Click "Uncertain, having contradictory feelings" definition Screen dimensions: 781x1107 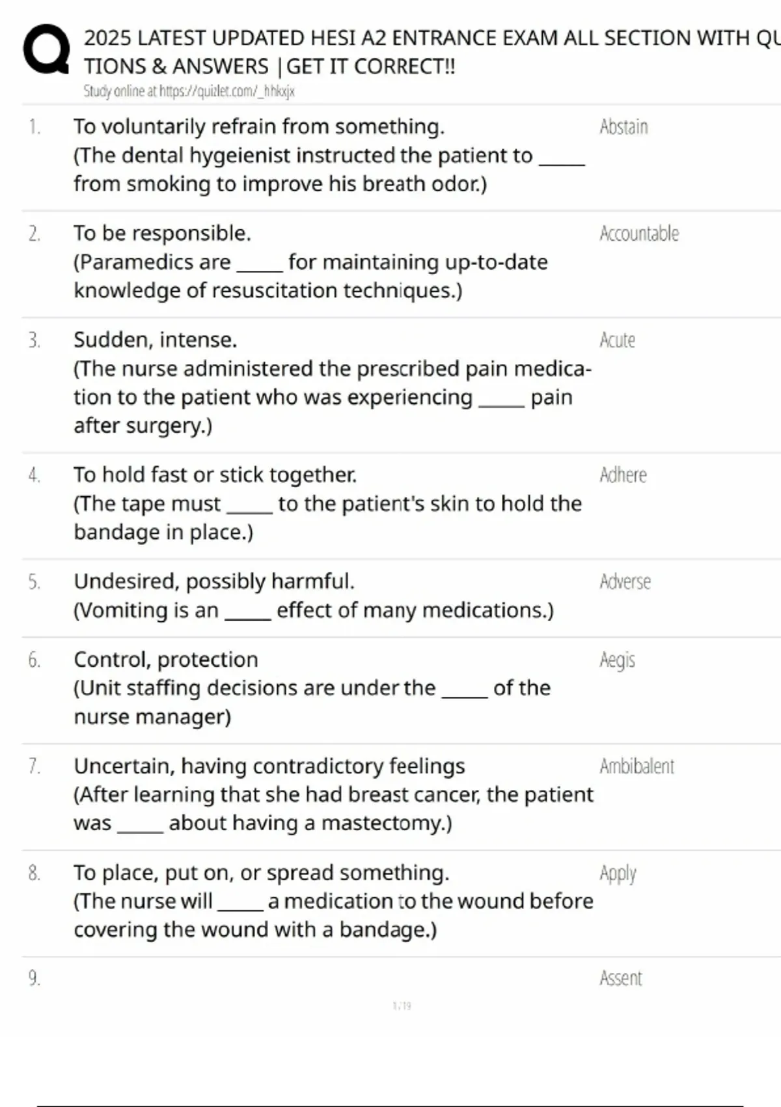(269, 766)
